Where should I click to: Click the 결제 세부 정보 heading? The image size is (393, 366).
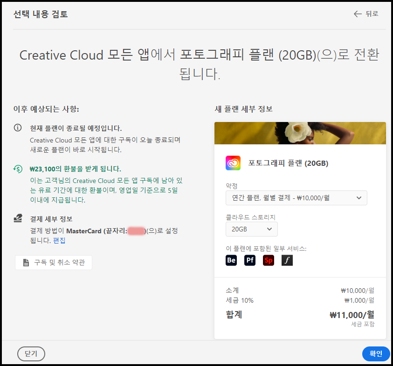pos(51,219)
